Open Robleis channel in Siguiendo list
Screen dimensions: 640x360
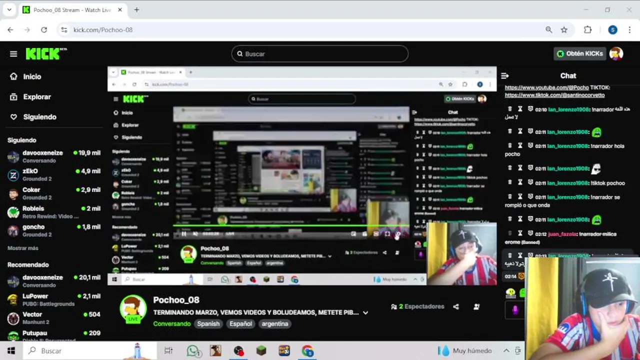(x=53, y=211)
